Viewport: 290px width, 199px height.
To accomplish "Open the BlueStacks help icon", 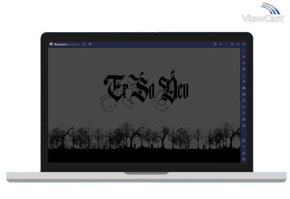I will (215, 44).
